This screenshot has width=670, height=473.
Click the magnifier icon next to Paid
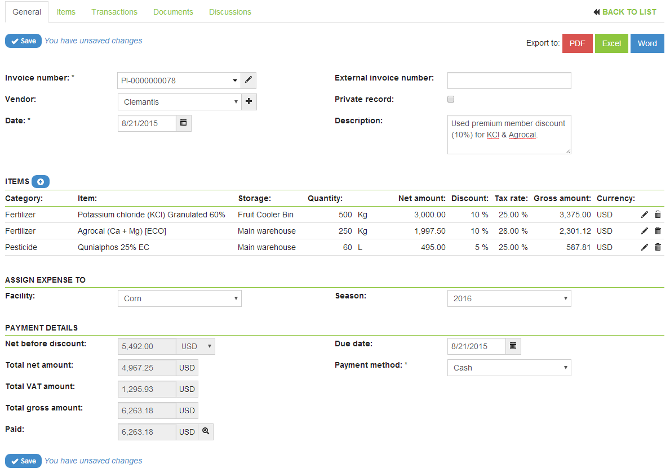[x=206, y=431]
